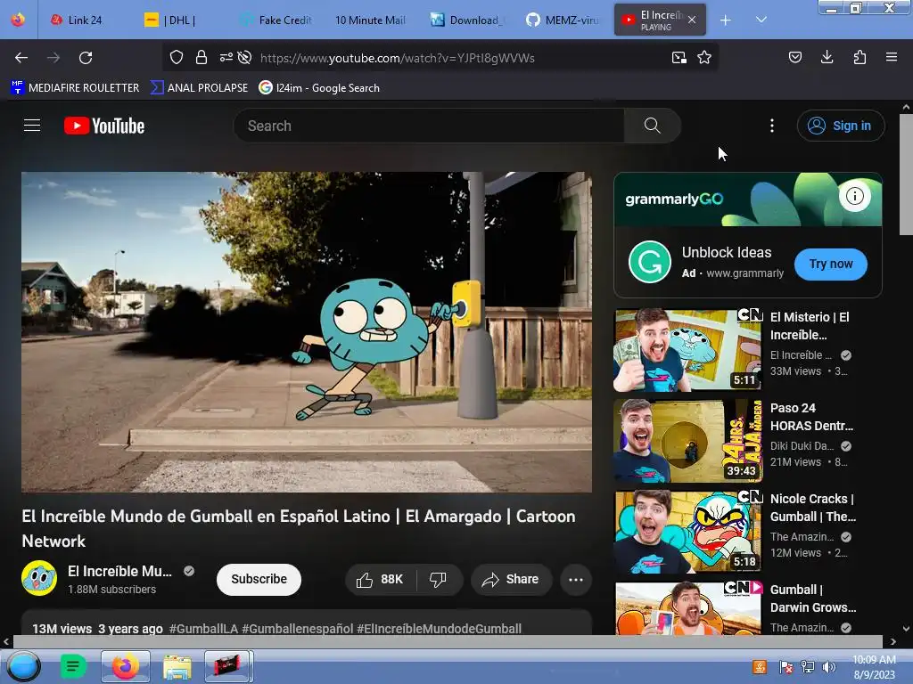913x684 pixels.
Task: Subscribe to El Increíble Mundo channel
Action: 259,579
